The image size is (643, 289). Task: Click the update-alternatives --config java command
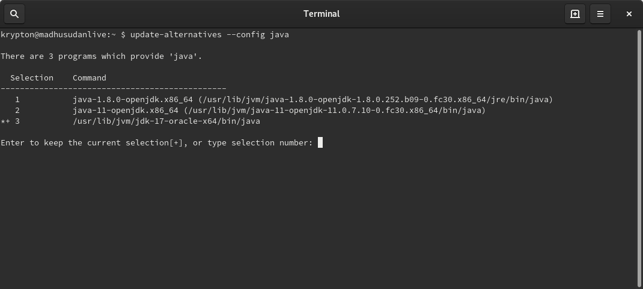(210, 35)
